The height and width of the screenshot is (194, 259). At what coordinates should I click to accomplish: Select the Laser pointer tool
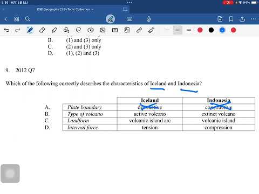151,30
